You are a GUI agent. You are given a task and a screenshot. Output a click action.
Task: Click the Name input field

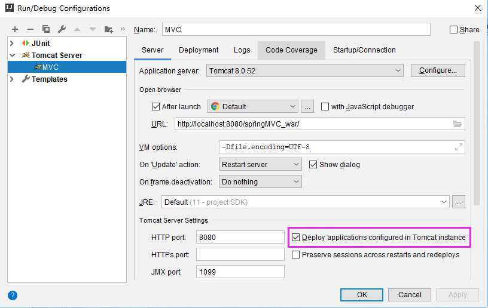pyautogui.click(x=296, y=29)
